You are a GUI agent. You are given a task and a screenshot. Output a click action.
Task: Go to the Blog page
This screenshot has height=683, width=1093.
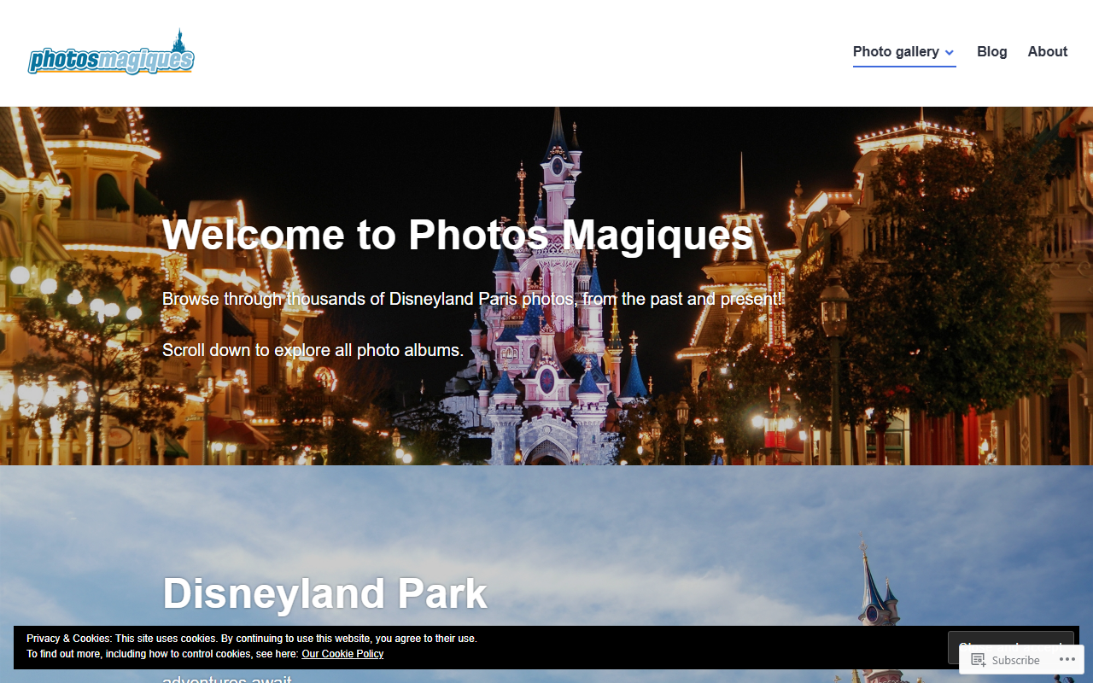pos(992,51)
